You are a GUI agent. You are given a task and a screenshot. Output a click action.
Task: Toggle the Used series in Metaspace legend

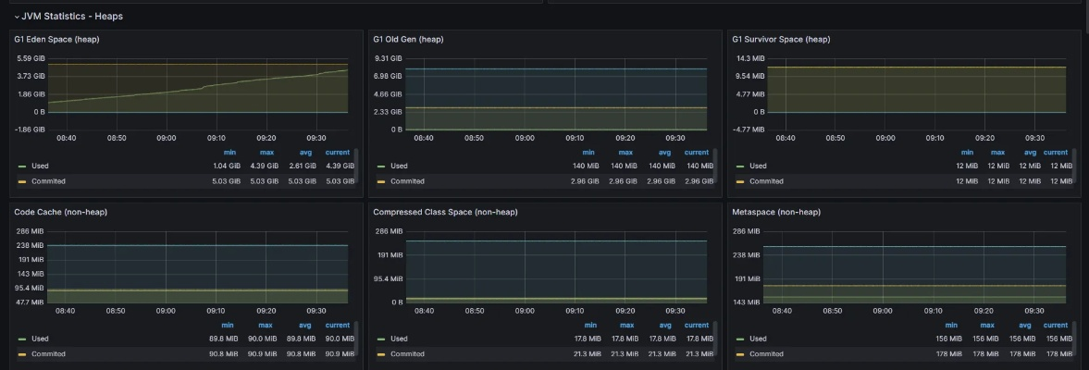point(758,339)
